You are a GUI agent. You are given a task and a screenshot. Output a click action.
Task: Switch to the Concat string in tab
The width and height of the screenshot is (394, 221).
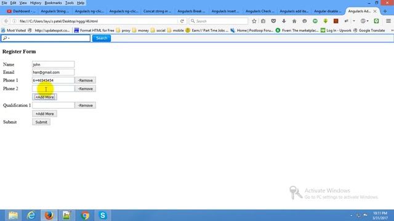(158, 11)
